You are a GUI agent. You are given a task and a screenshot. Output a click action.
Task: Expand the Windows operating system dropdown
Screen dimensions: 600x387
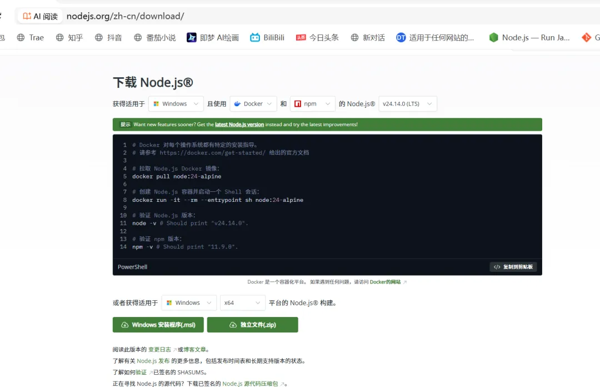pos(176,104)
